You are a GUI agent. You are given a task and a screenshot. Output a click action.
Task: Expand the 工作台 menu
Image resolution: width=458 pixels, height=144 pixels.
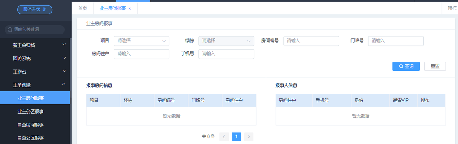[35, 72]
